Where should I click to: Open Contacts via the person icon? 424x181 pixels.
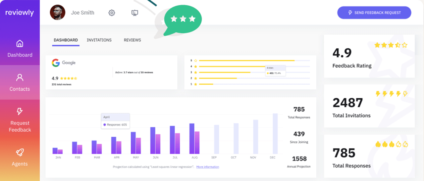tap(20, 78)
